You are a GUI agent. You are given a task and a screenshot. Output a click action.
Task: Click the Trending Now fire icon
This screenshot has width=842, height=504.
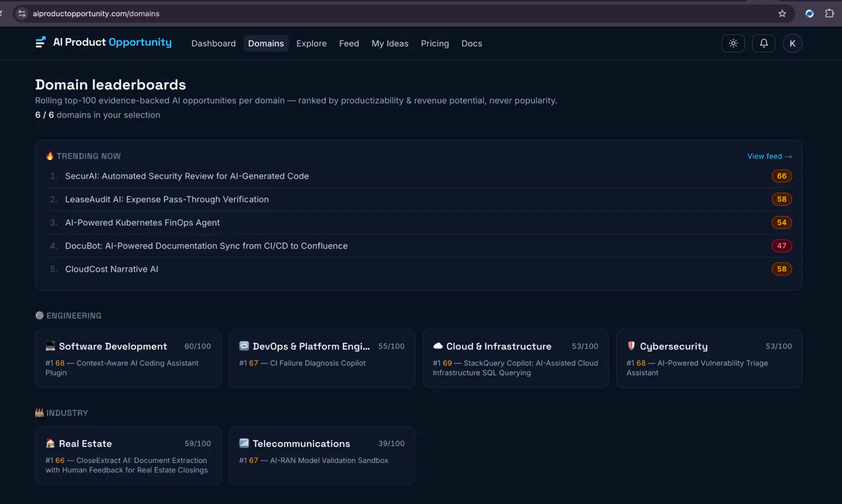(50, 156)
